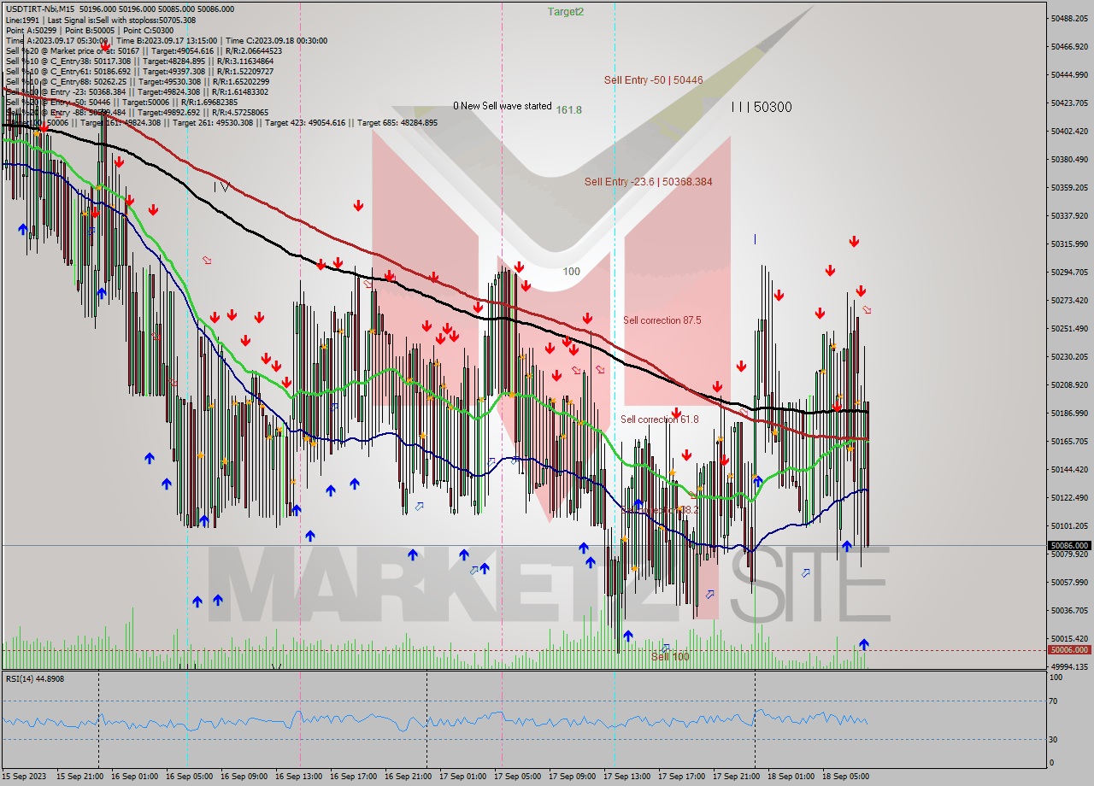This screenshot has width=1094, height=786.
Task: Click 50165.705 on the price axis
Action: [x=1069, y=441]
